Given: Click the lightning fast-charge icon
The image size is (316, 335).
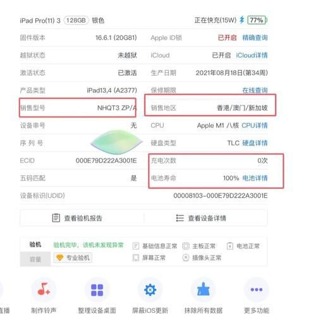Looking at the screenshot, I should [x=242, y=20].
